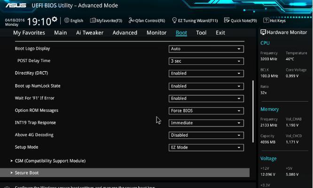Open Option ROM Messages dropdown
Viewport: 313px width, 188px height.
[206, 111]
